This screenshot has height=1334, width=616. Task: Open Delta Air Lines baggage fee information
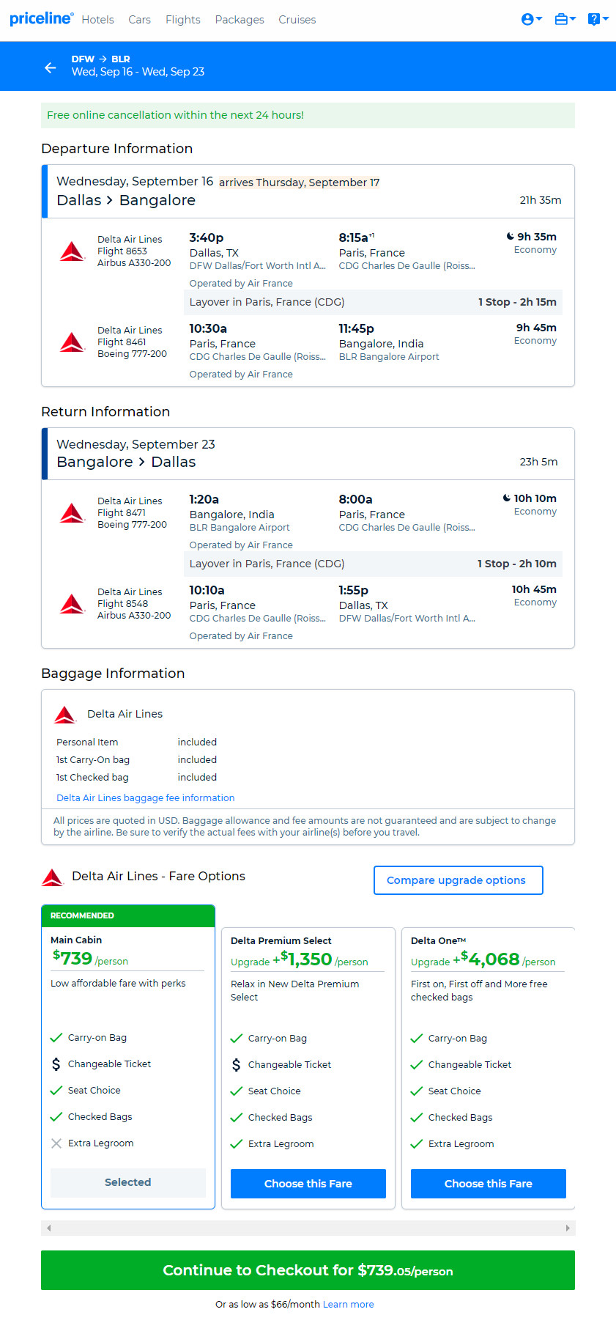[x=146, y=797]
